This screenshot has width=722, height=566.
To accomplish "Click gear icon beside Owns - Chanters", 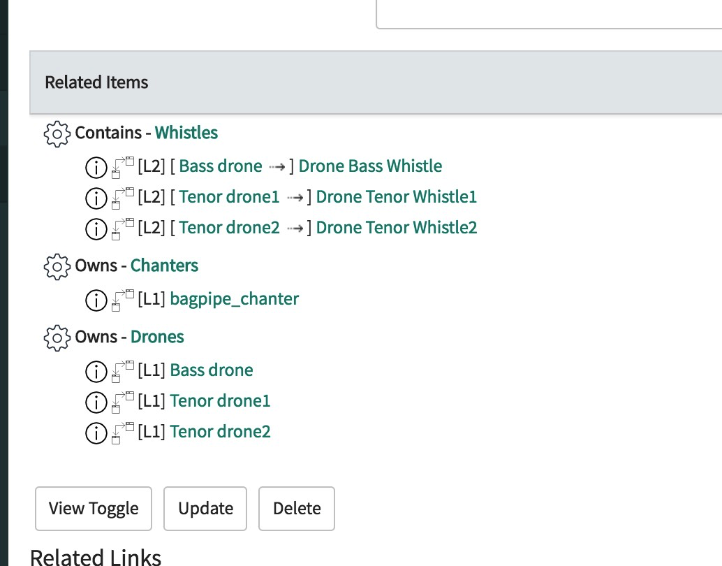I will click(x=57, y=266).
